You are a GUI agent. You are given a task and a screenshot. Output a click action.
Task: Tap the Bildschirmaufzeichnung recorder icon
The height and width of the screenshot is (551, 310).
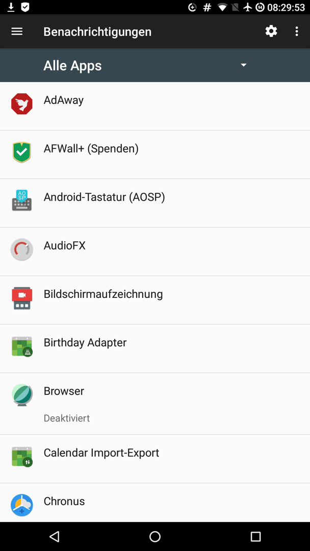pyautogui.click(x=22, y=298)
